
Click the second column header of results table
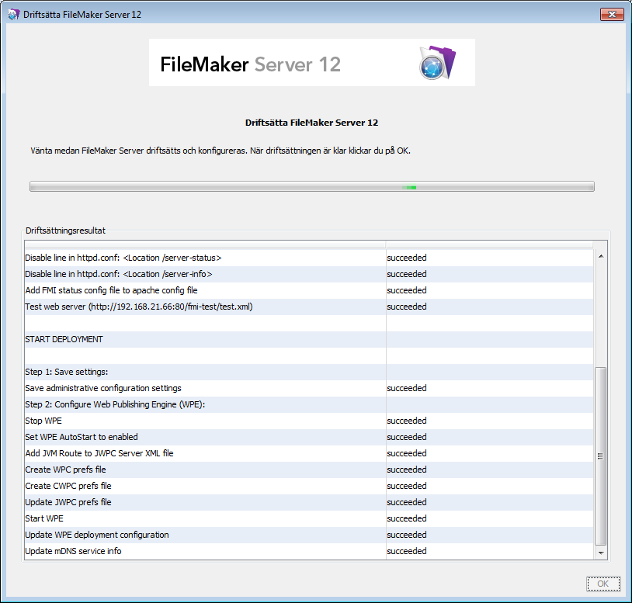(x=489, y=245)
